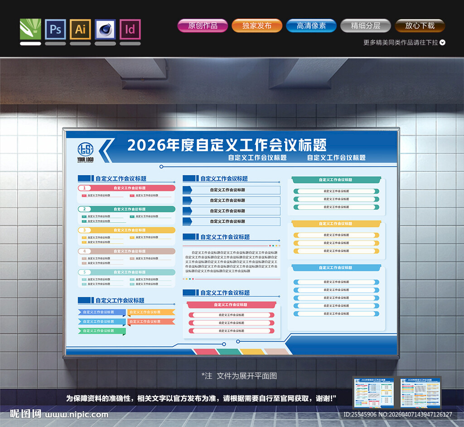Click the Cinema 4D icon
Screen dimensions: 464x427
point(105,29)
